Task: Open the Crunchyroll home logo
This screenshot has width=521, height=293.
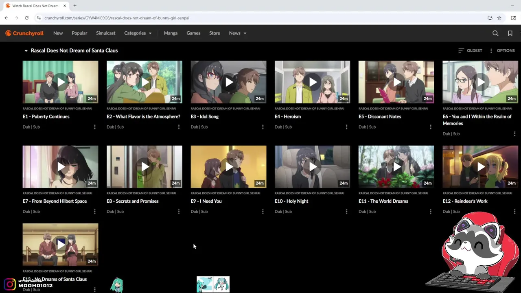Action: [x=24, y=33]
